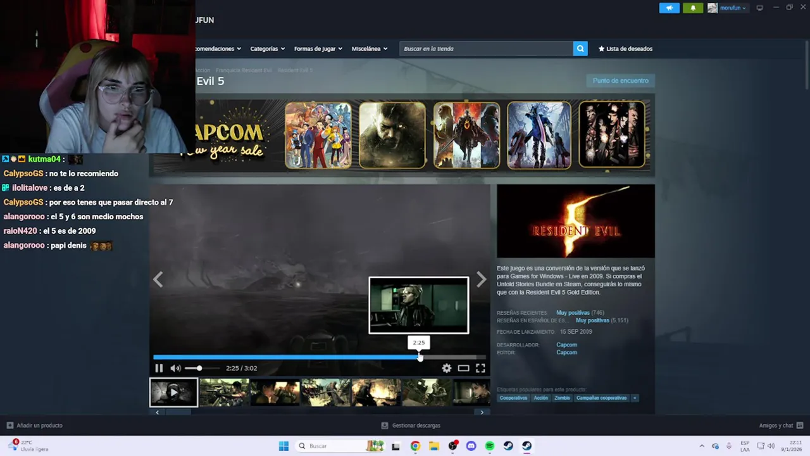The width and height of the screenshot is (810, 456).
Task: Expand more tags with the plus button
Action: (x=635, y=398)
